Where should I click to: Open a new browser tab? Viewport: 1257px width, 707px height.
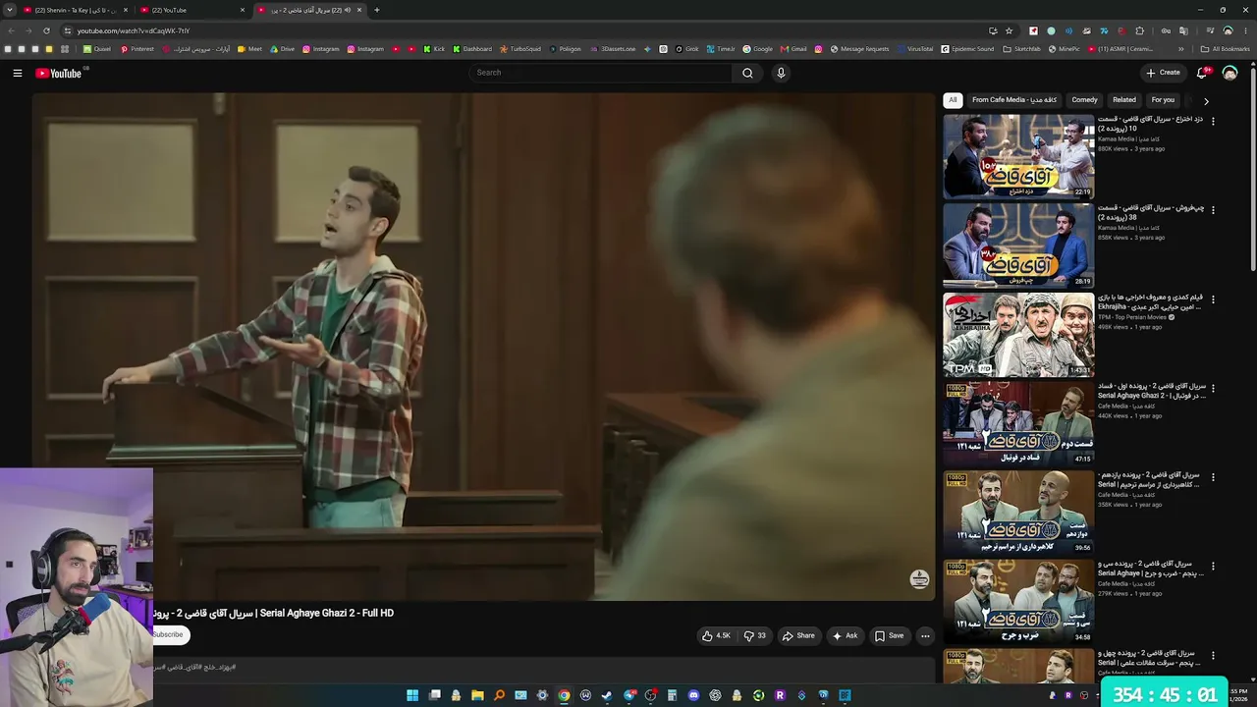point(377,10)
